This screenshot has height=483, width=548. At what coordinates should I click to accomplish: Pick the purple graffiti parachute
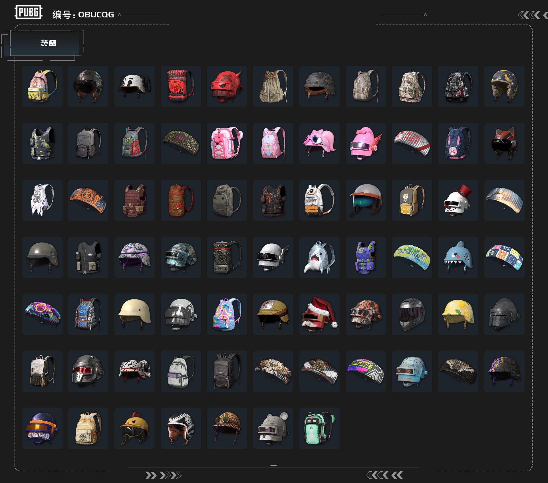[x=42, y=314]
